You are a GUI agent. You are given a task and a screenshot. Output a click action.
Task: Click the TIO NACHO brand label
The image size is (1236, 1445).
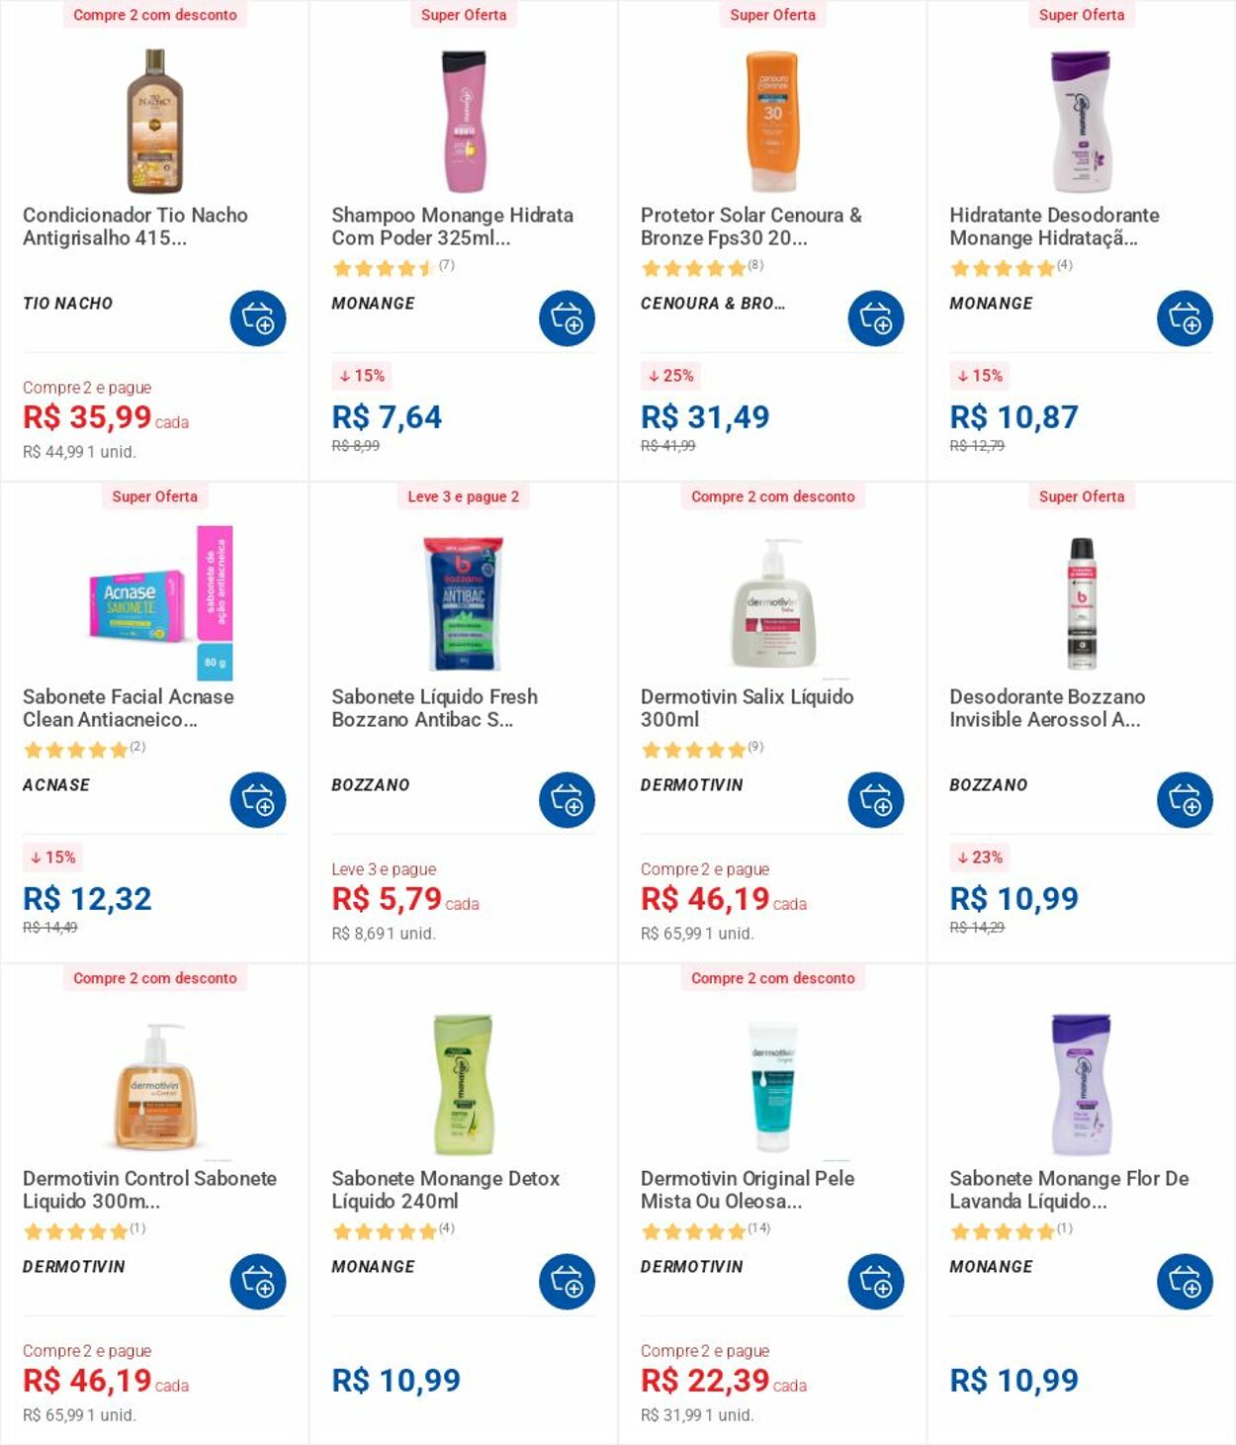pyautogui.click(x=67, y=304)
